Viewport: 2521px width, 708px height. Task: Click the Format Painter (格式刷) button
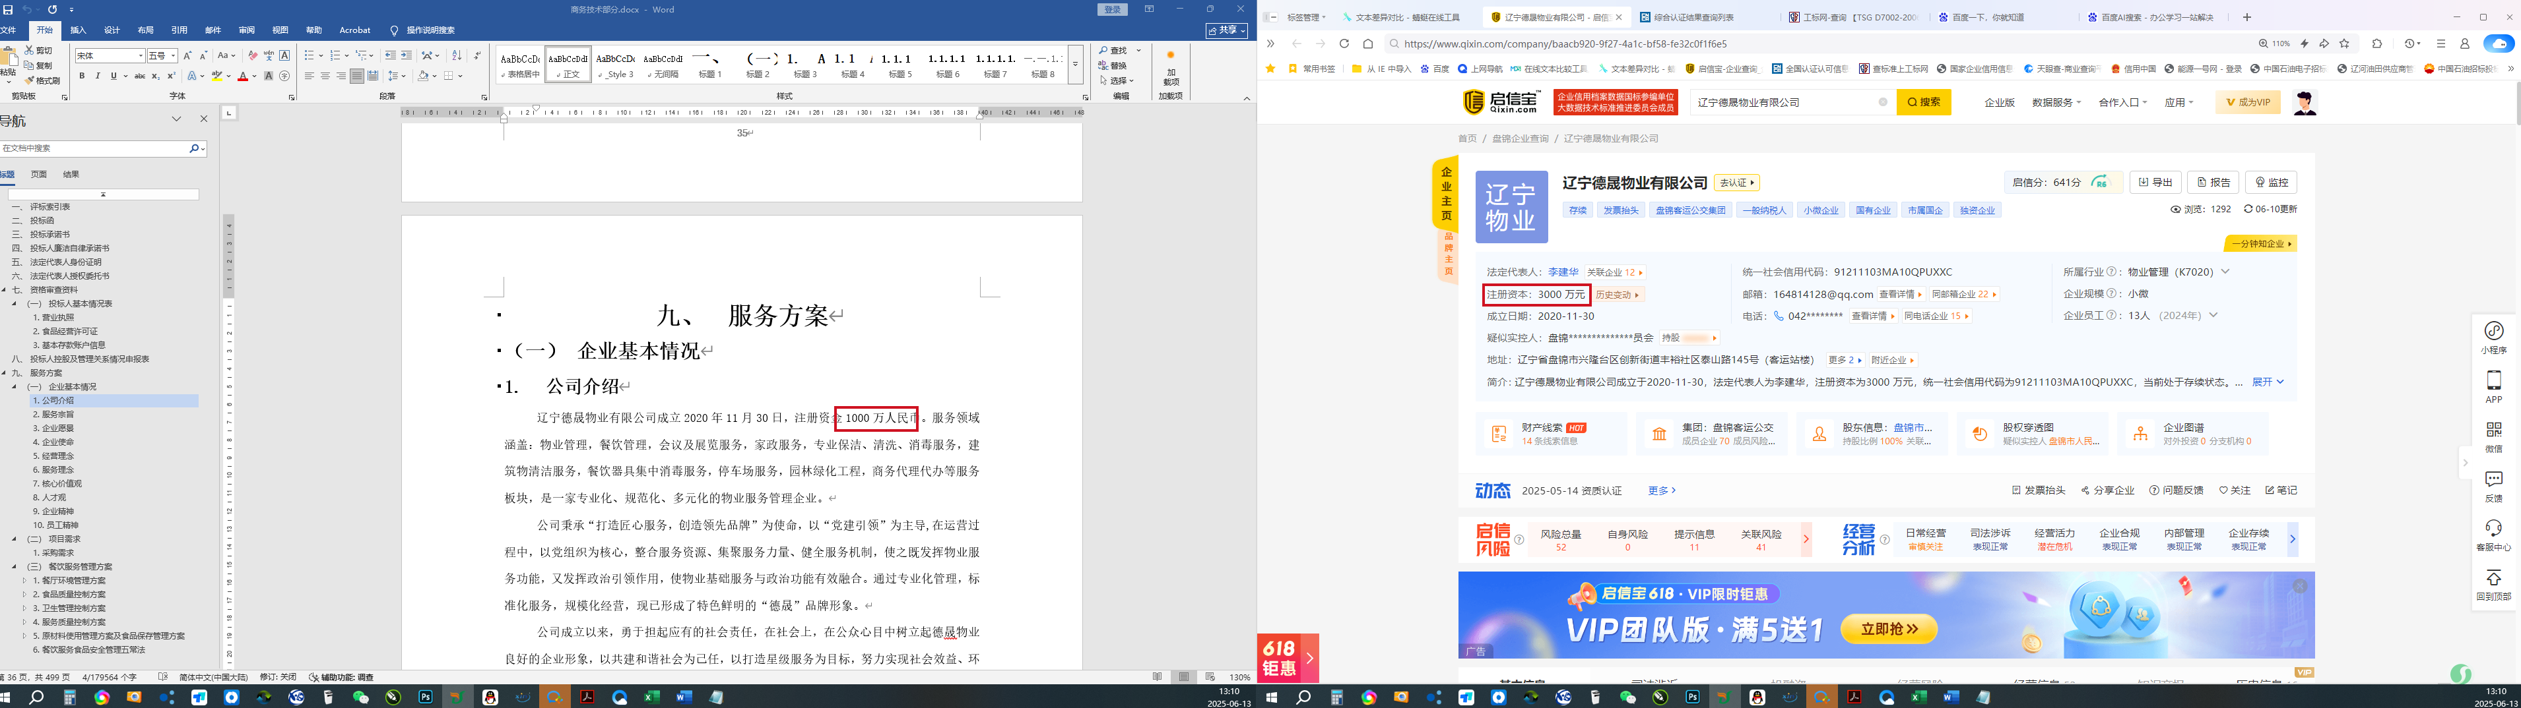coord(41,81)
